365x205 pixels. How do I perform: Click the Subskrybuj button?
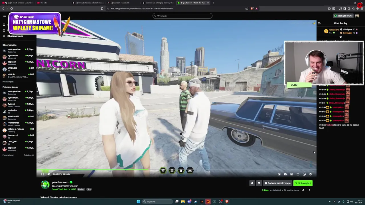point(303,183)
